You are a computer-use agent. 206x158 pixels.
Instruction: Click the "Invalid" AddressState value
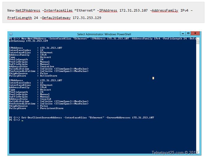[46, 99]
